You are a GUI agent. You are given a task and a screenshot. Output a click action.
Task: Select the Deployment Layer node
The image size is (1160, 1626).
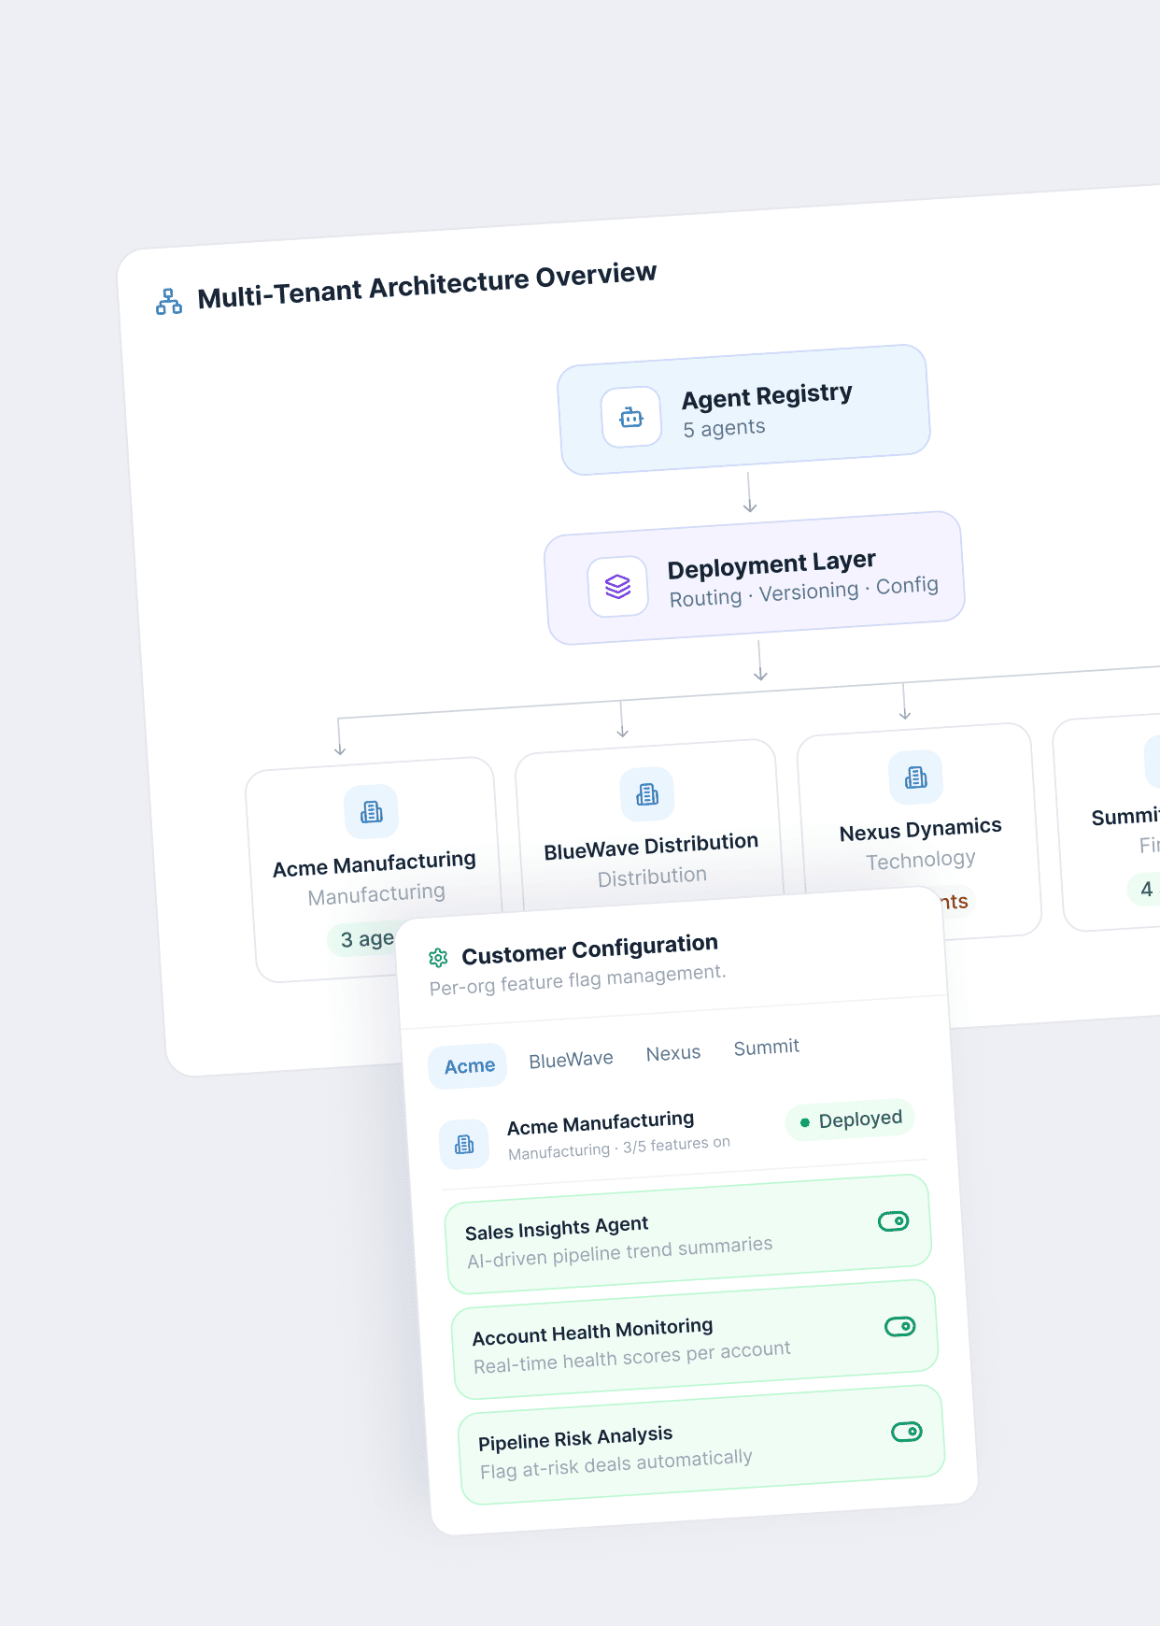pos(755,578)
